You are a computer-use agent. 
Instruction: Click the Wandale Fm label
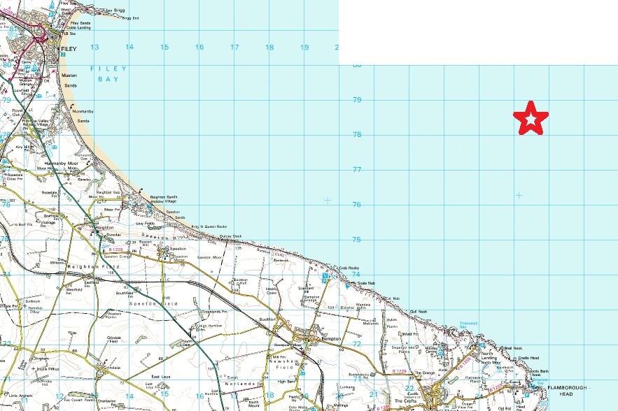point(363,306)
